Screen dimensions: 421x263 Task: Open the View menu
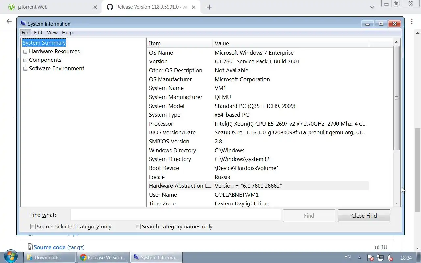point(52,32)
